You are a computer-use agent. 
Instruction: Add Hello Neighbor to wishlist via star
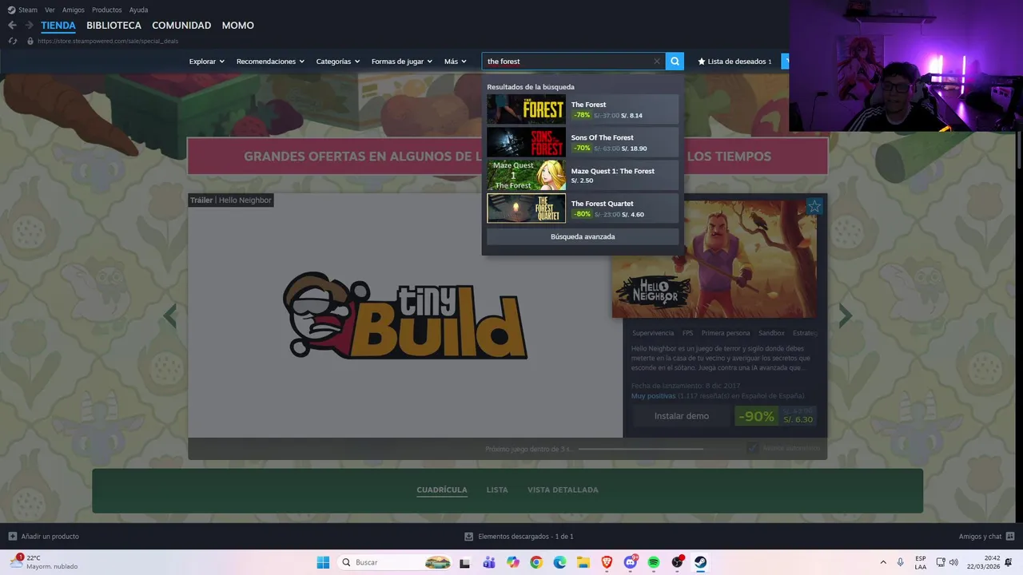point(814,207)
